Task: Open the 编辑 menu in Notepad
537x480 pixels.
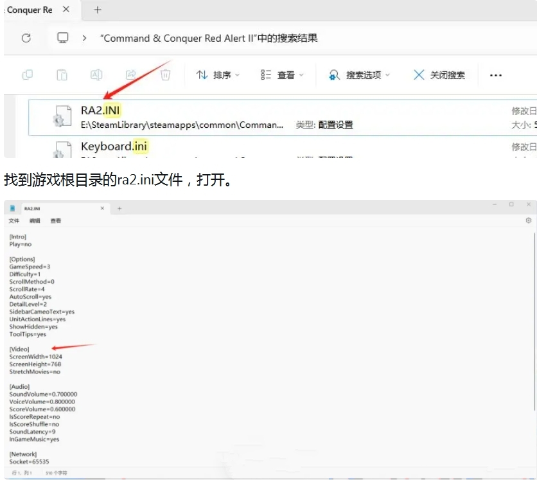Action: (x=35, y=220)
